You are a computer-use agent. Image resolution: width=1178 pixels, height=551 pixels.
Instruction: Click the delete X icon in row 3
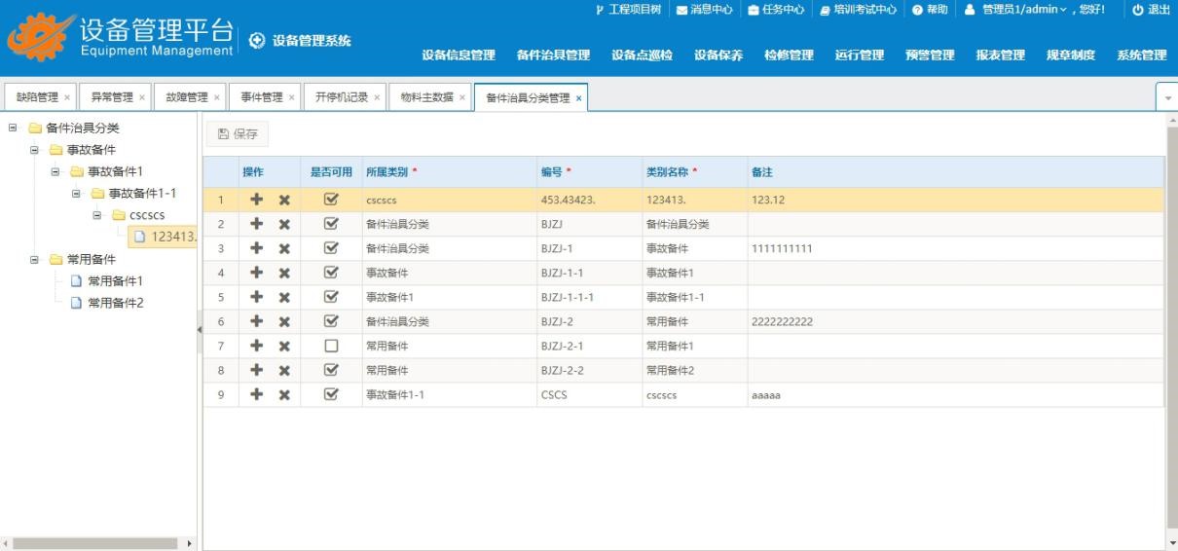284,248
